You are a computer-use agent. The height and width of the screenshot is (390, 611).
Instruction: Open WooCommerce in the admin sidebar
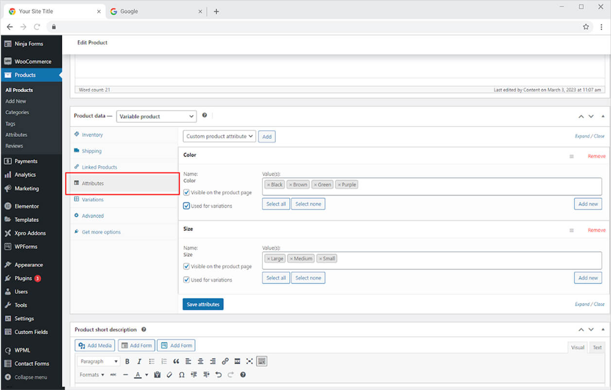pyautogui.click(x=32, y=62)
